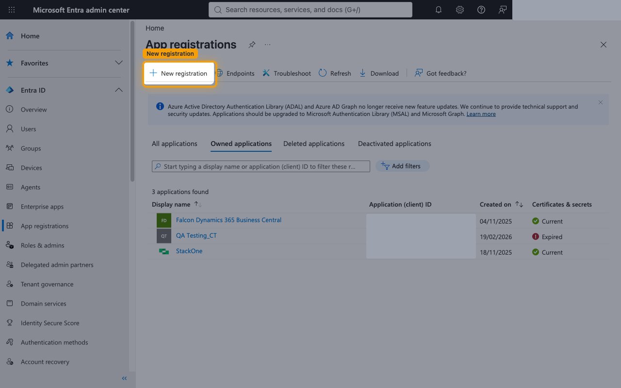The width and height of the screenshot is (621, 388).
Task: Collapse the sidebar with double chevron
Action: tap(124, 378)
